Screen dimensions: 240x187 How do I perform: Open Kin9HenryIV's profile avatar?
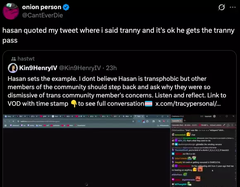(13, 68)
